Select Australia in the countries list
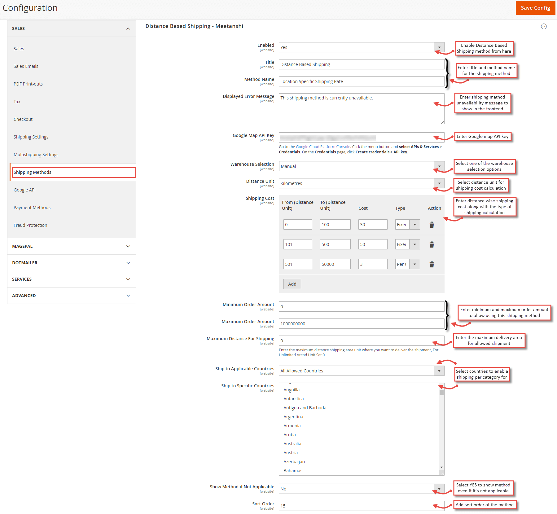 359,444
